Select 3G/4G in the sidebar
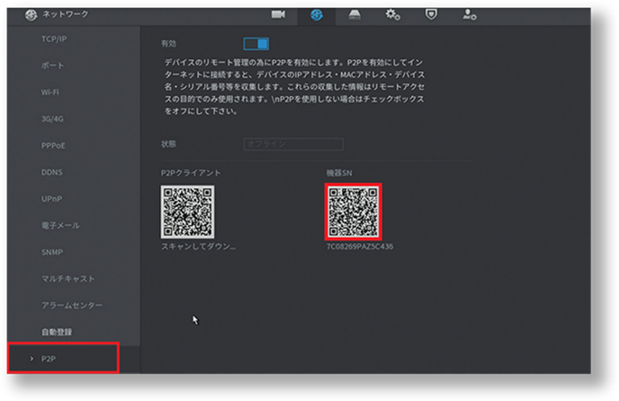The height and width of the screenshot is (401, 619). (52, 119)
